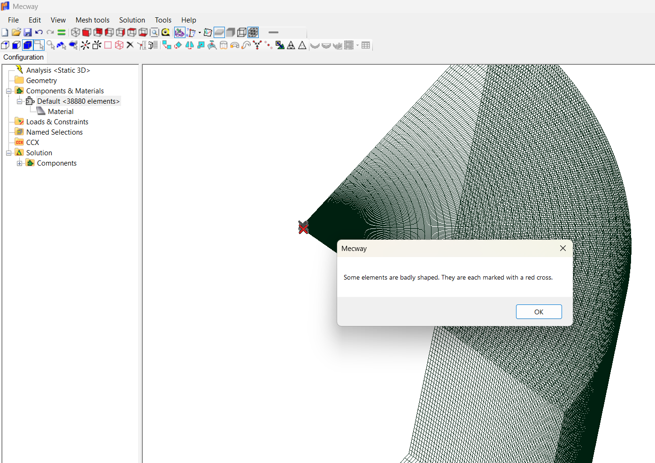The image size is (655, 463).
Task: Close the Mecway warning dialog
Action: pos(563,248)
